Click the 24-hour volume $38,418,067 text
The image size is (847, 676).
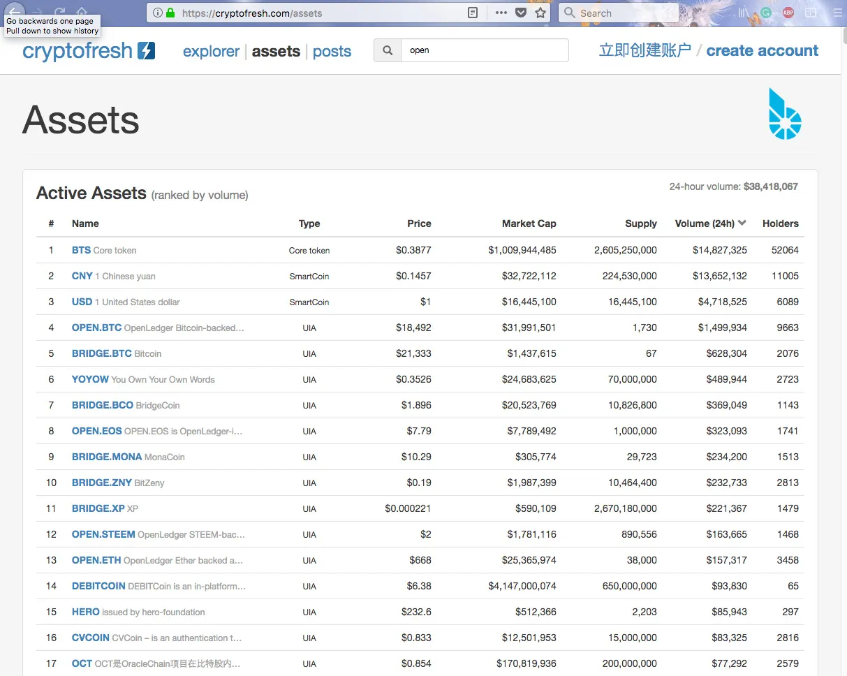(x=733, y=186)
